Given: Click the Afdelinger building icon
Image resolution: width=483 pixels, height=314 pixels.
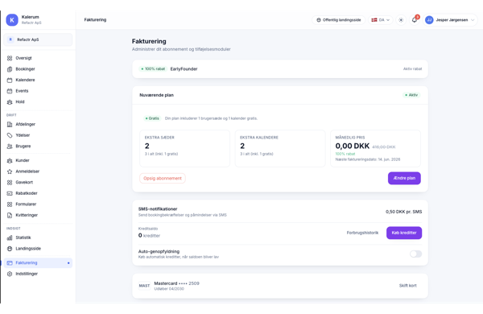Looking at the screenshot, I should [x=10, y=125].
